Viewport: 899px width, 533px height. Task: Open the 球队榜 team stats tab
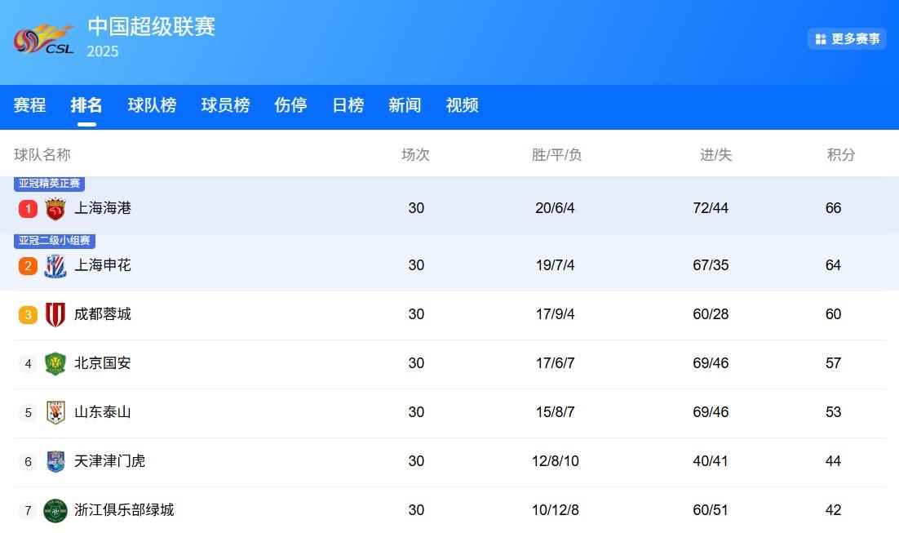click(152, 105)
